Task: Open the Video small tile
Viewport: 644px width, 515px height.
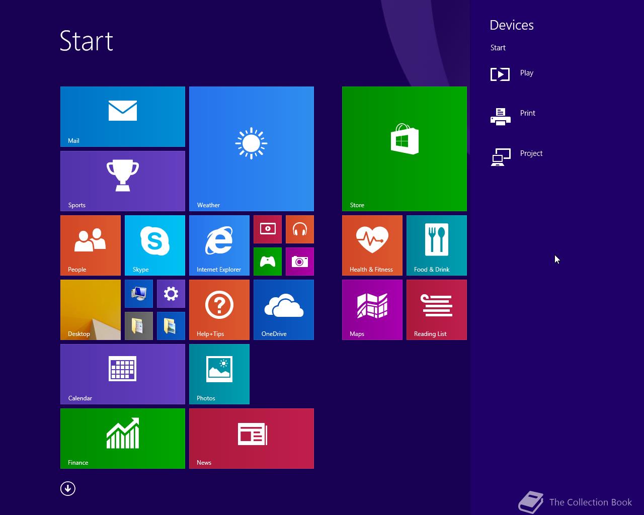Action: tap(268, 229)
